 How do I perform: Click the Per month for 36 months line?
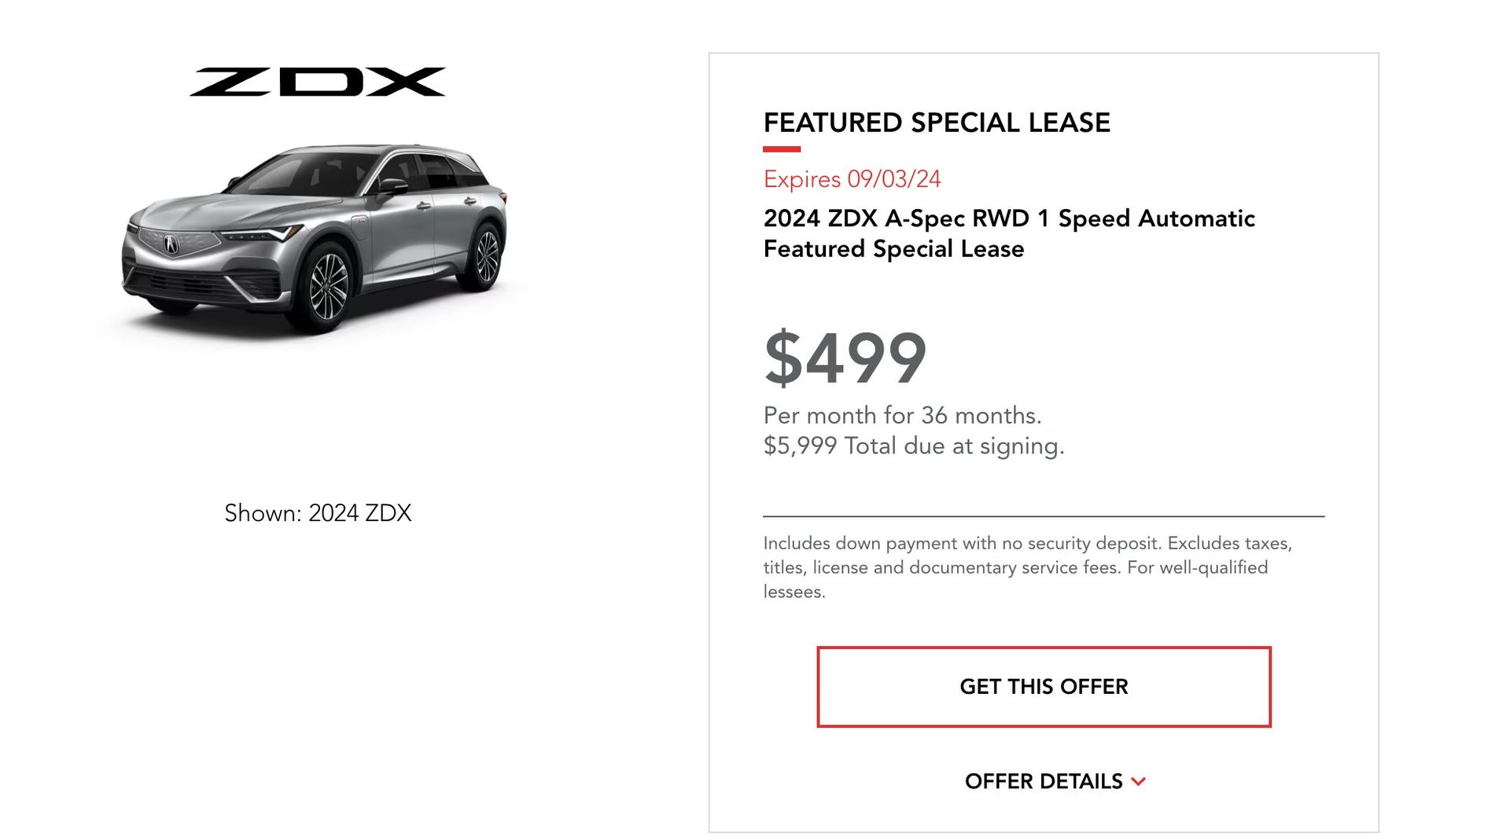(x=902, y=416)
